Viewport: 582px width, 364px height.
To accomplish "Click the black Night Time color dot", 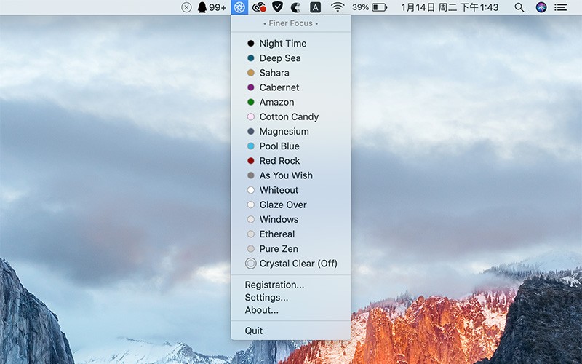I will pos(251,44).
